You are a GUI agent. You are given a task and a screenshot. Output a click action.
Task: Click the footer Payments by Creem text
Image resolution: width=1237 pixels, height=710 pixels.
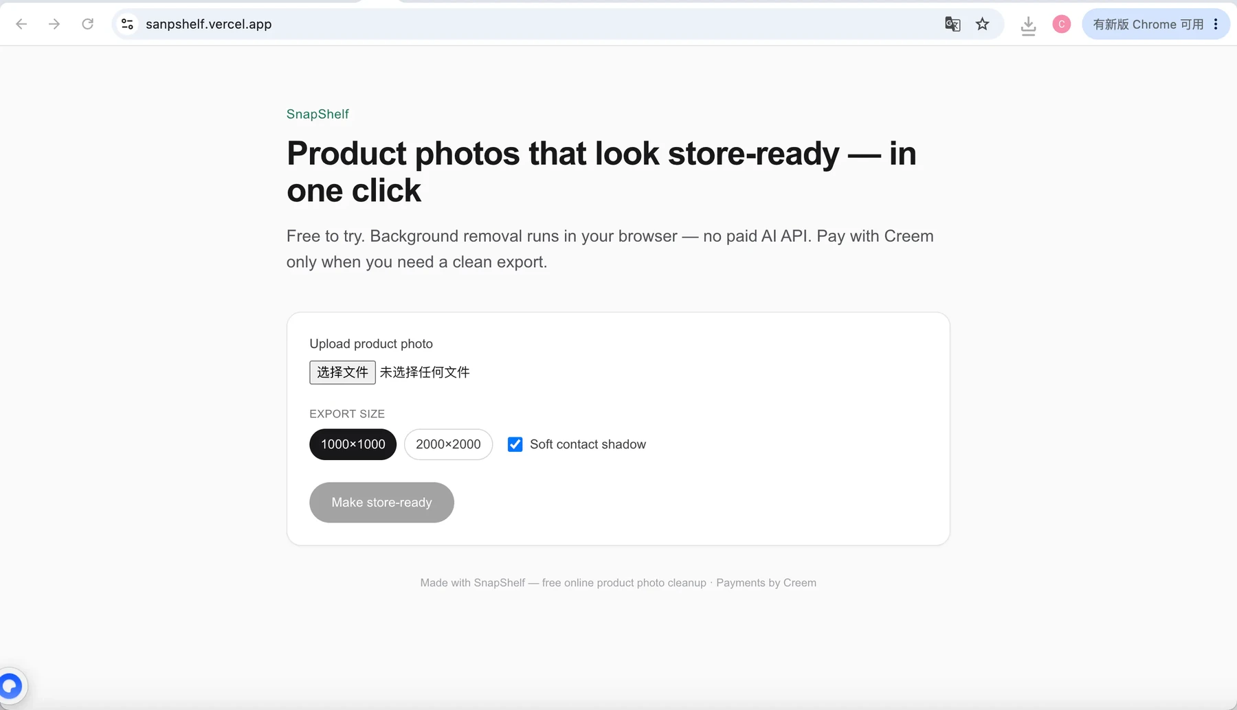766,583
